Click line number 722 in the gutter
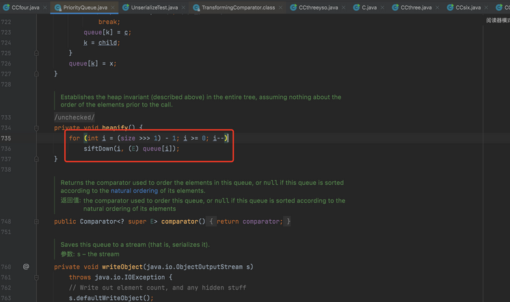The image size is (510, 302). (x=6, y=22)
